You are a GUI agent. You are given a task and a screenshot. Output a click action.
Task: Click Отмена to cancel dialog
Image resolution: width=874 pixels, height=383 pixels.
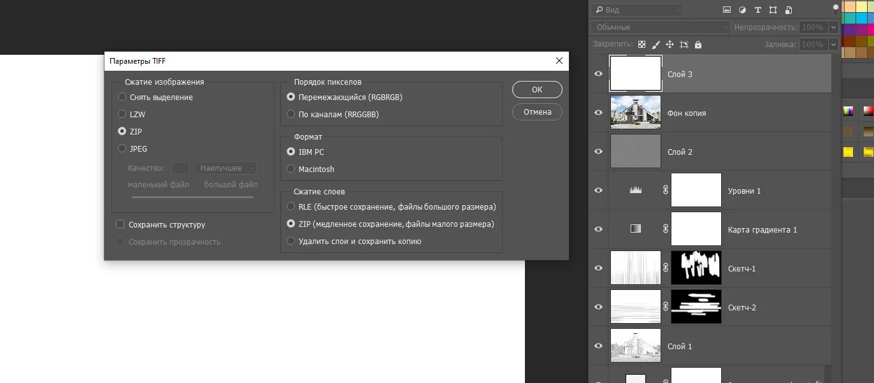click(x=537, y=112)
